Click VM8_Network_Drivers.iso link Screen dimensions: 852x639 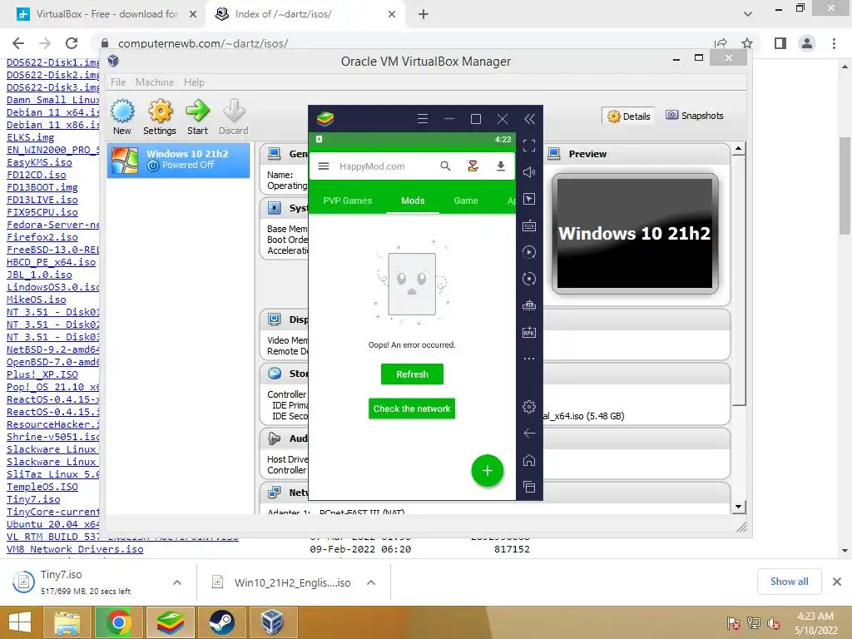[x=75, y=549]
